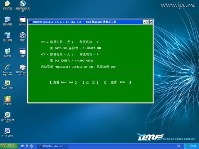Launch the QQ2011 desktop shortcut
Screen dimensions: 199x149
22,21
